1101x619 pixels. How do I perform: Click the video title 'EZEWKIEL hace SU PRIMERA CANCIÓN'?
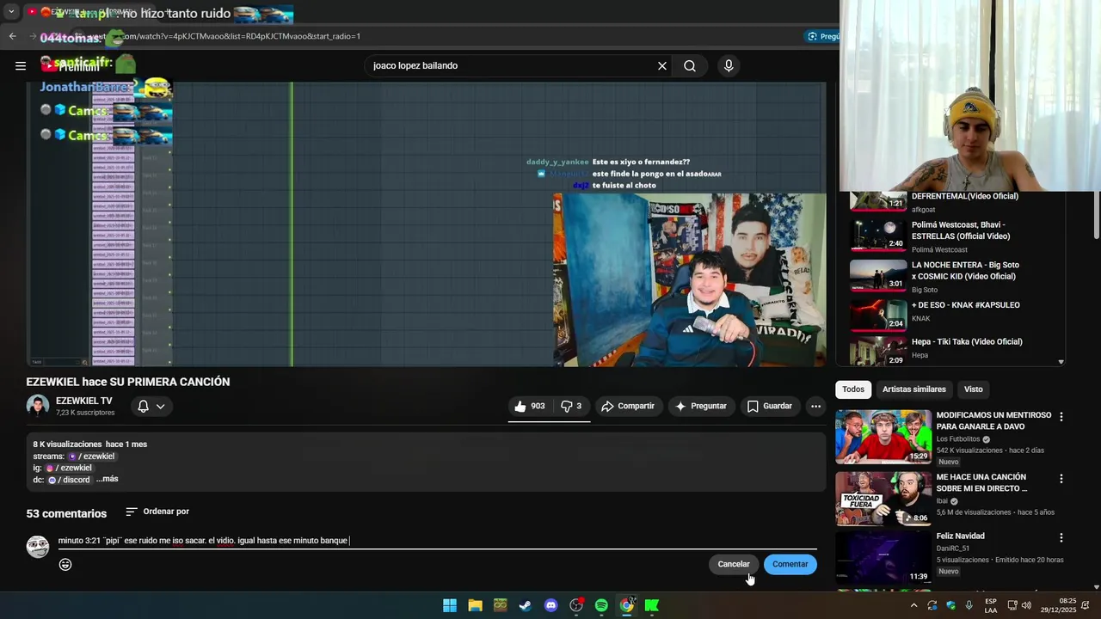(x=128, y=382)
